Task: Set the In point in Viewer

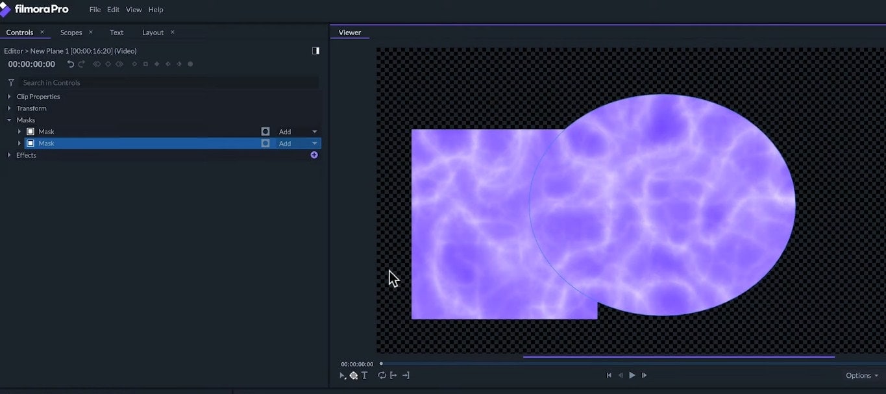Action: [393, 375]
